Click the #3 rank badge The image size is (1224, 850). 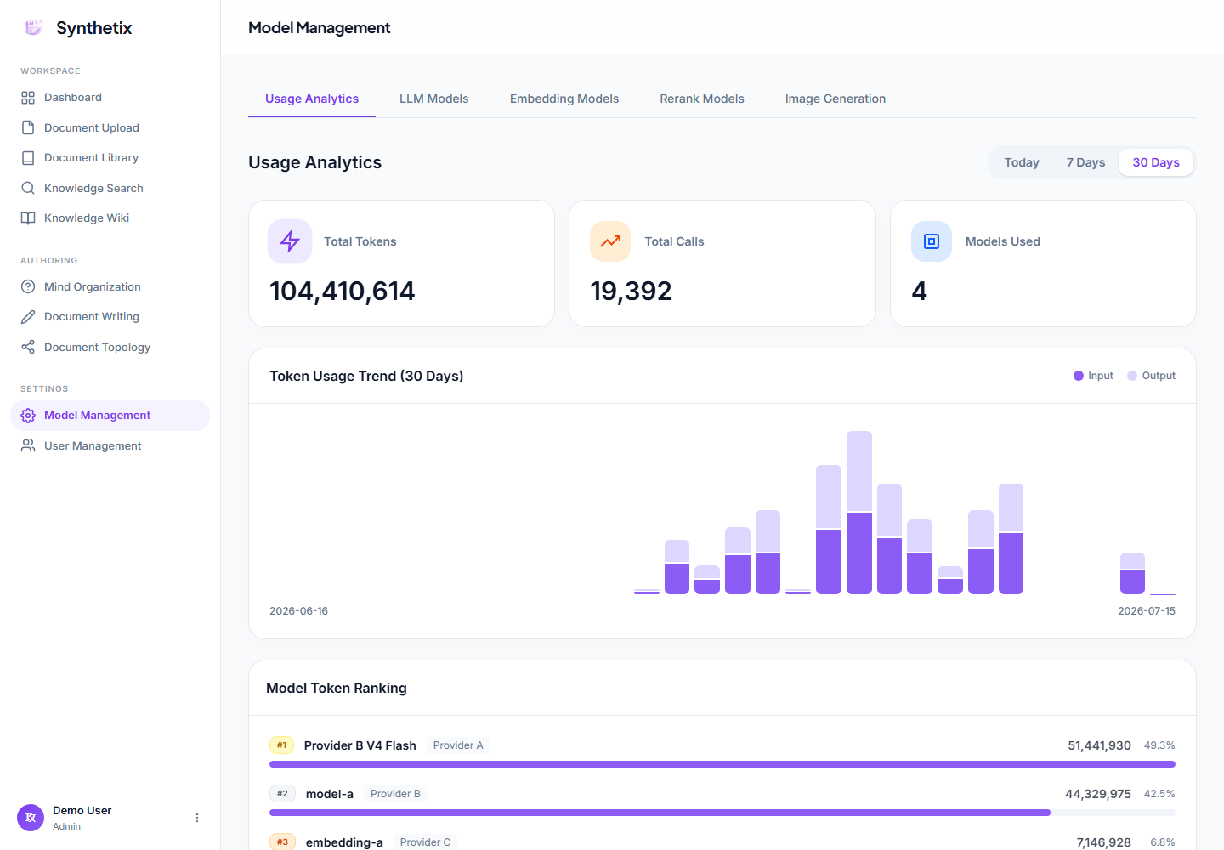pos(282,842)
